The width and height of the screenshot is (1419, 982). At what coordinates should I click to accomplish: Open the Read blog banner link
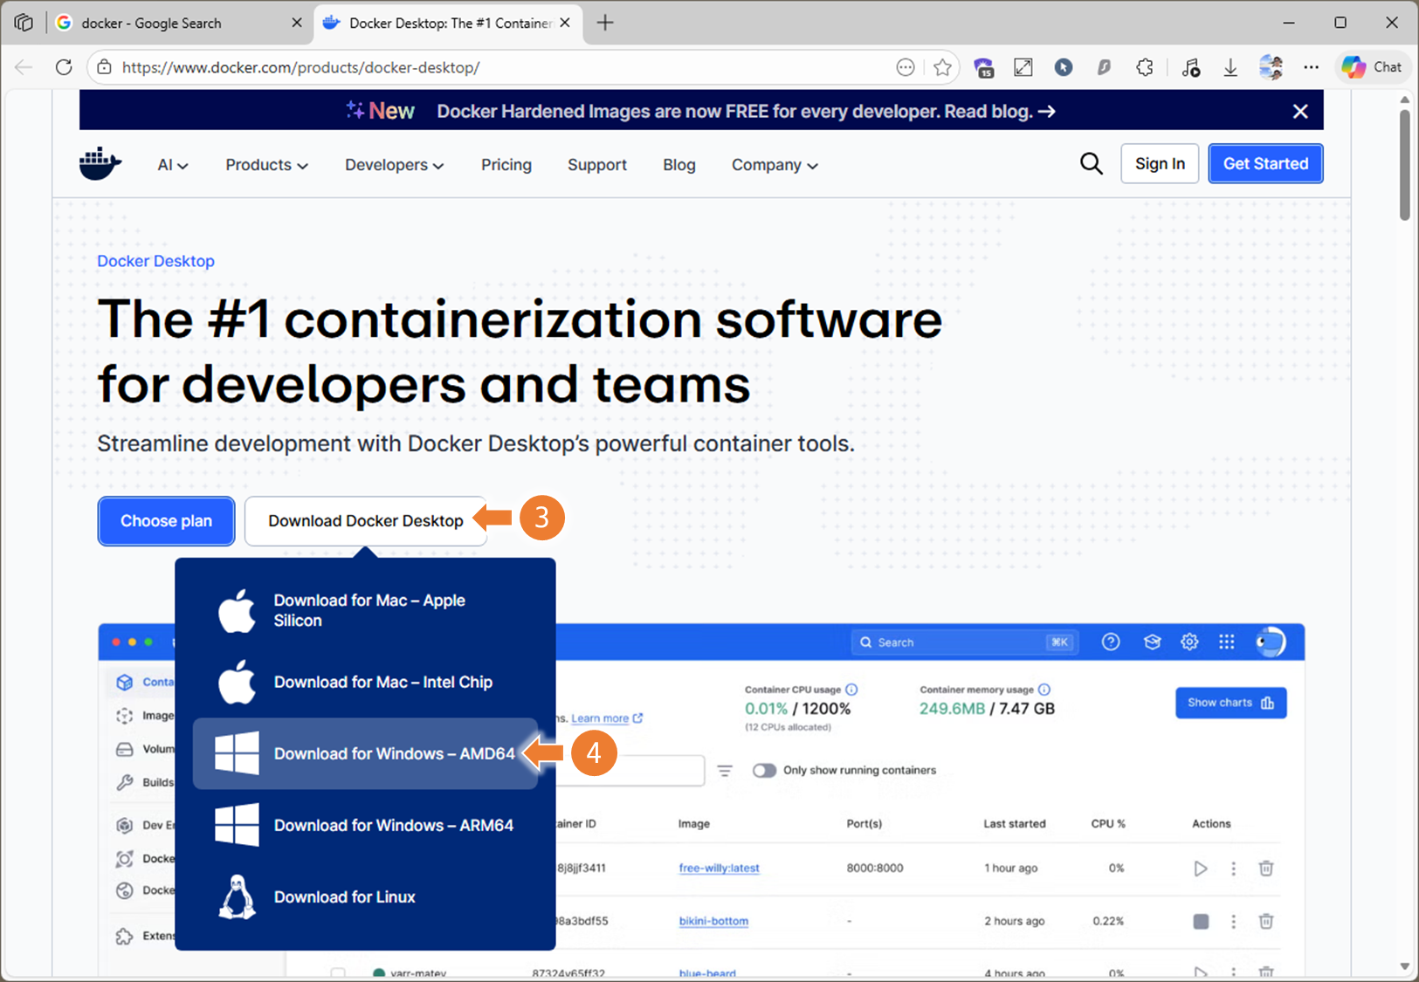[1001, 111]
